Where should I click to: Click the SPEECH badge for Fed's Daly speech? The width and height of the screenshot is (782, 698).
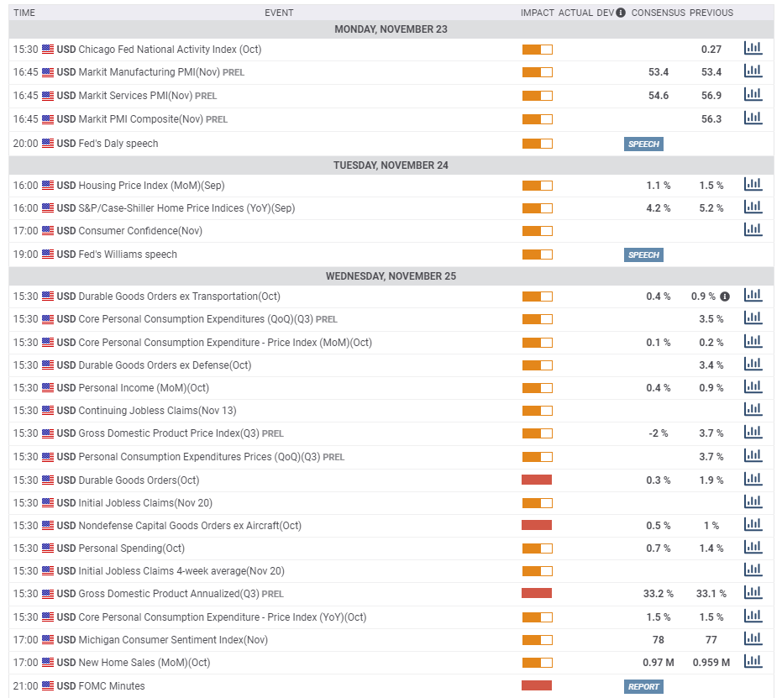[x=643, y=144]
